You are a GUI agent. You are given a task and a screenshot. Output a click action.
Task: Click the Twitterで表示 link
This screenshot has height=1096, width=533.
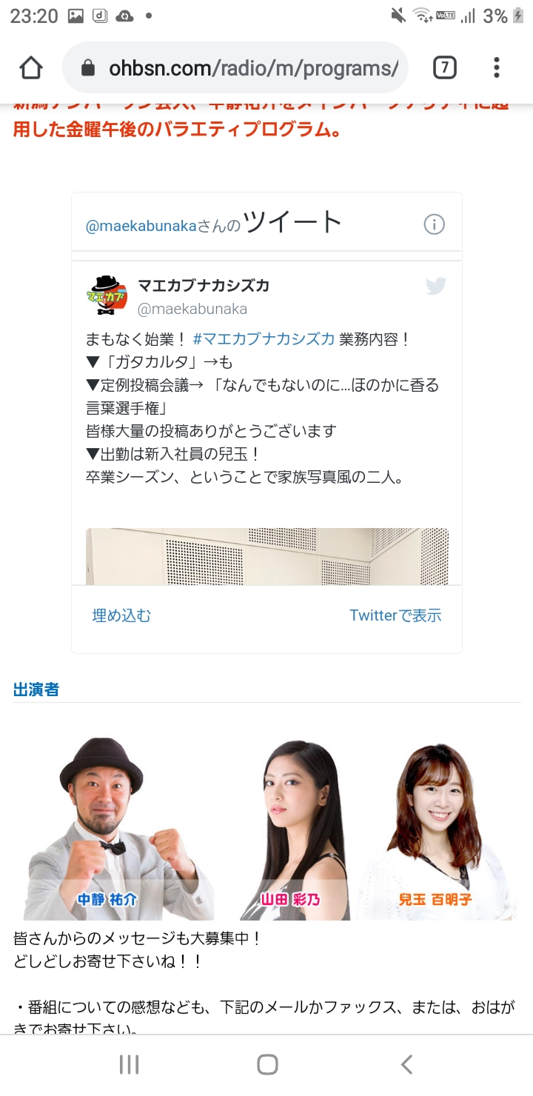395,615
